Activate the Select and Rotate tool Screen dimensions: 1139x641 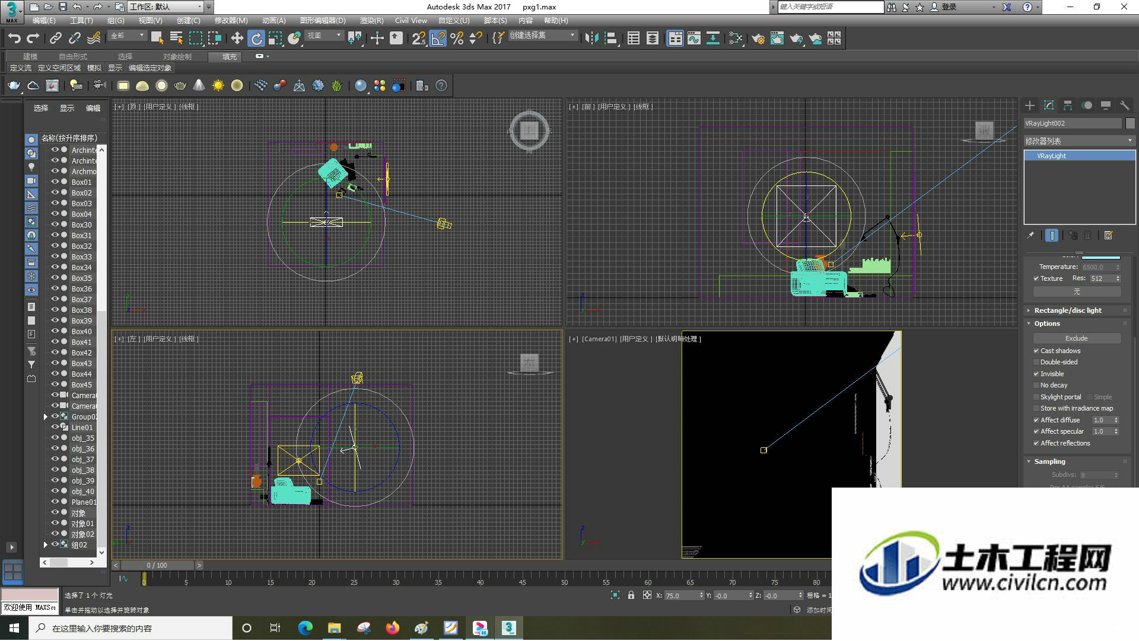[x=256, y=39]
